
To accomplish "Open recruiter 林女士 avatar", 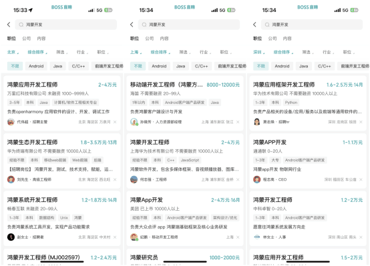I will point(257,237).
